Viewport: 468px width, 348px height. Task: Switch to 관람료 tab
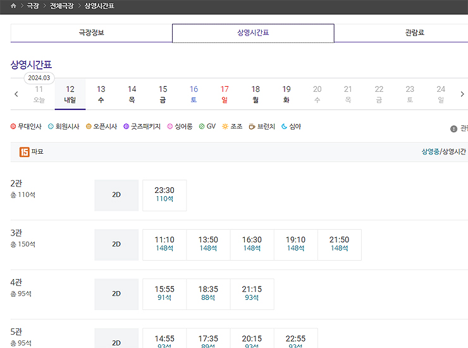[x=415, y=33]
